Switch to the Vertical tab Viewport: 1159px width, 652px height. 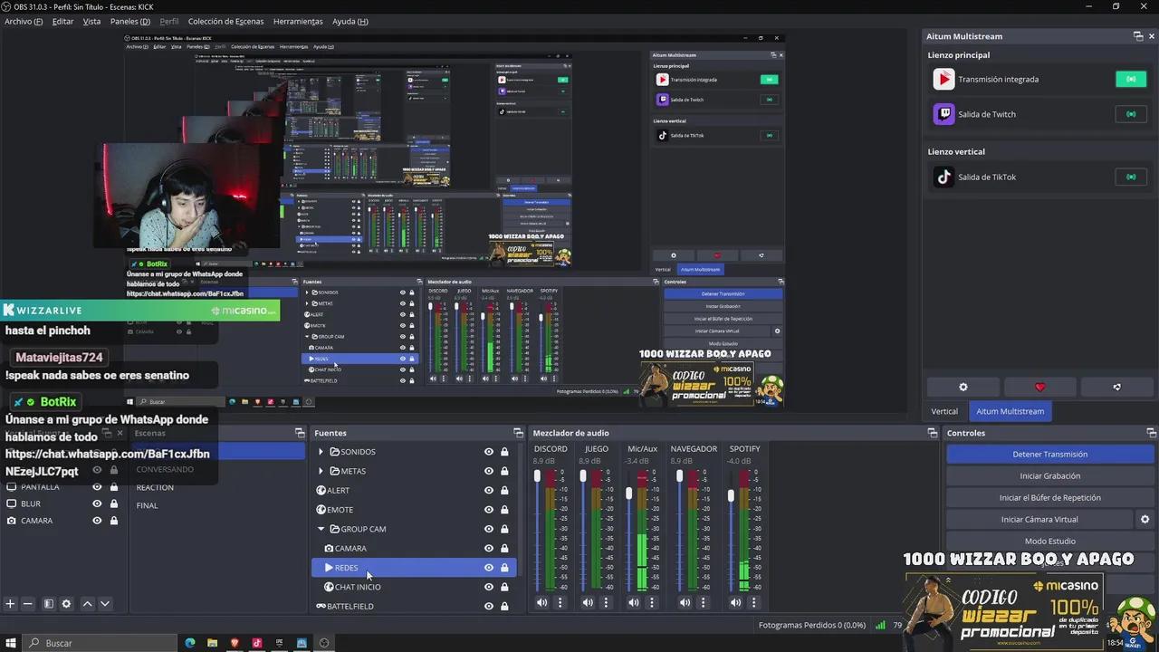(x=944, y=411)
